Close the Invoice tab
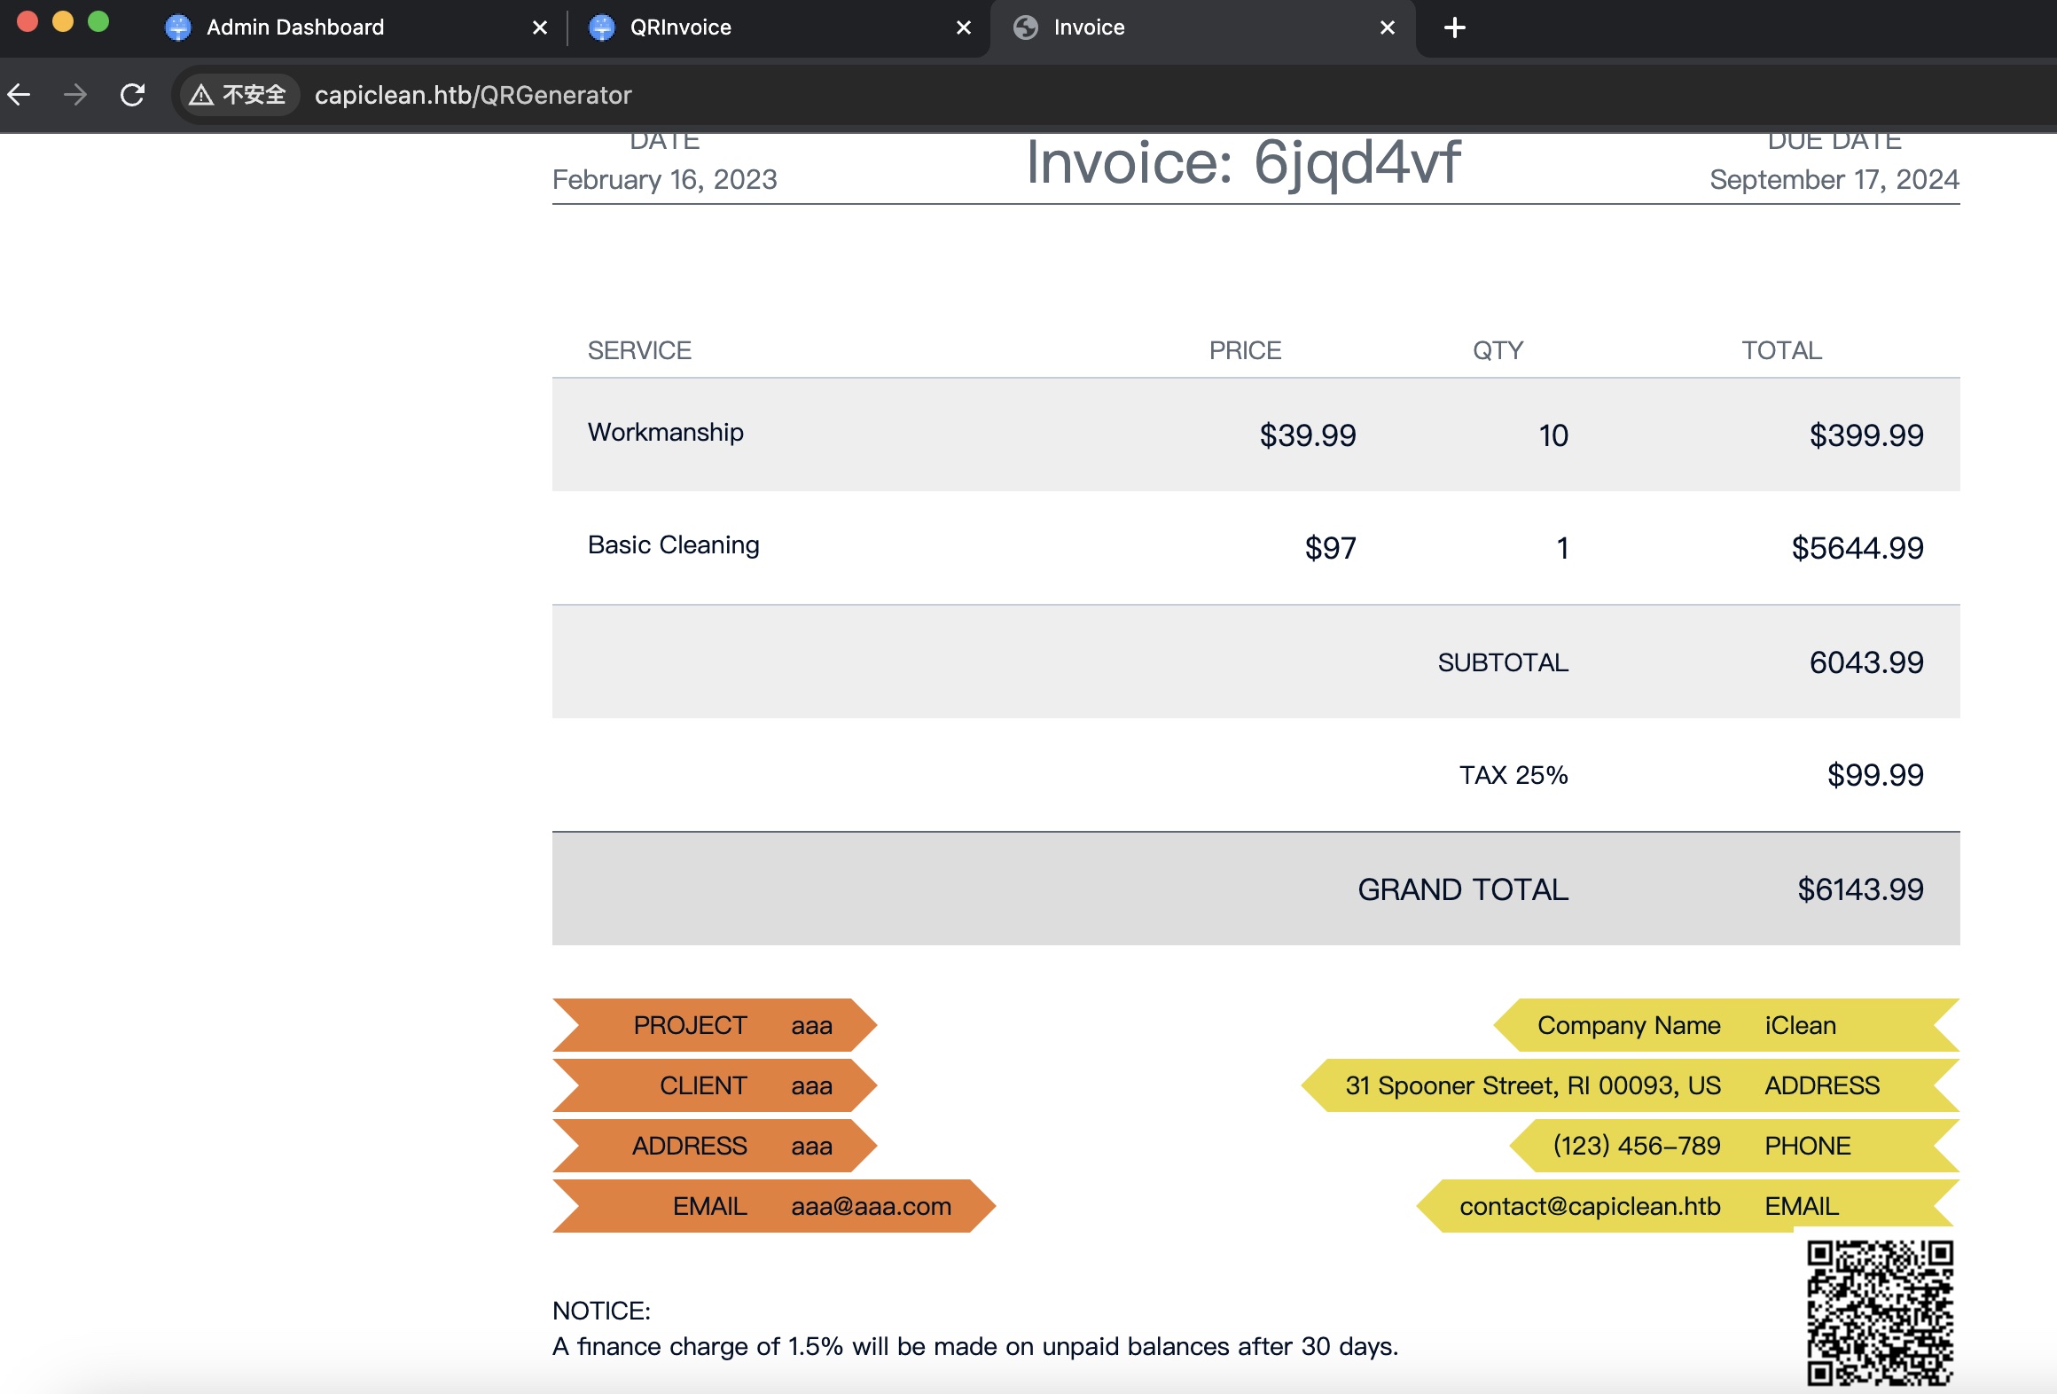 (x=1387, y=27)
